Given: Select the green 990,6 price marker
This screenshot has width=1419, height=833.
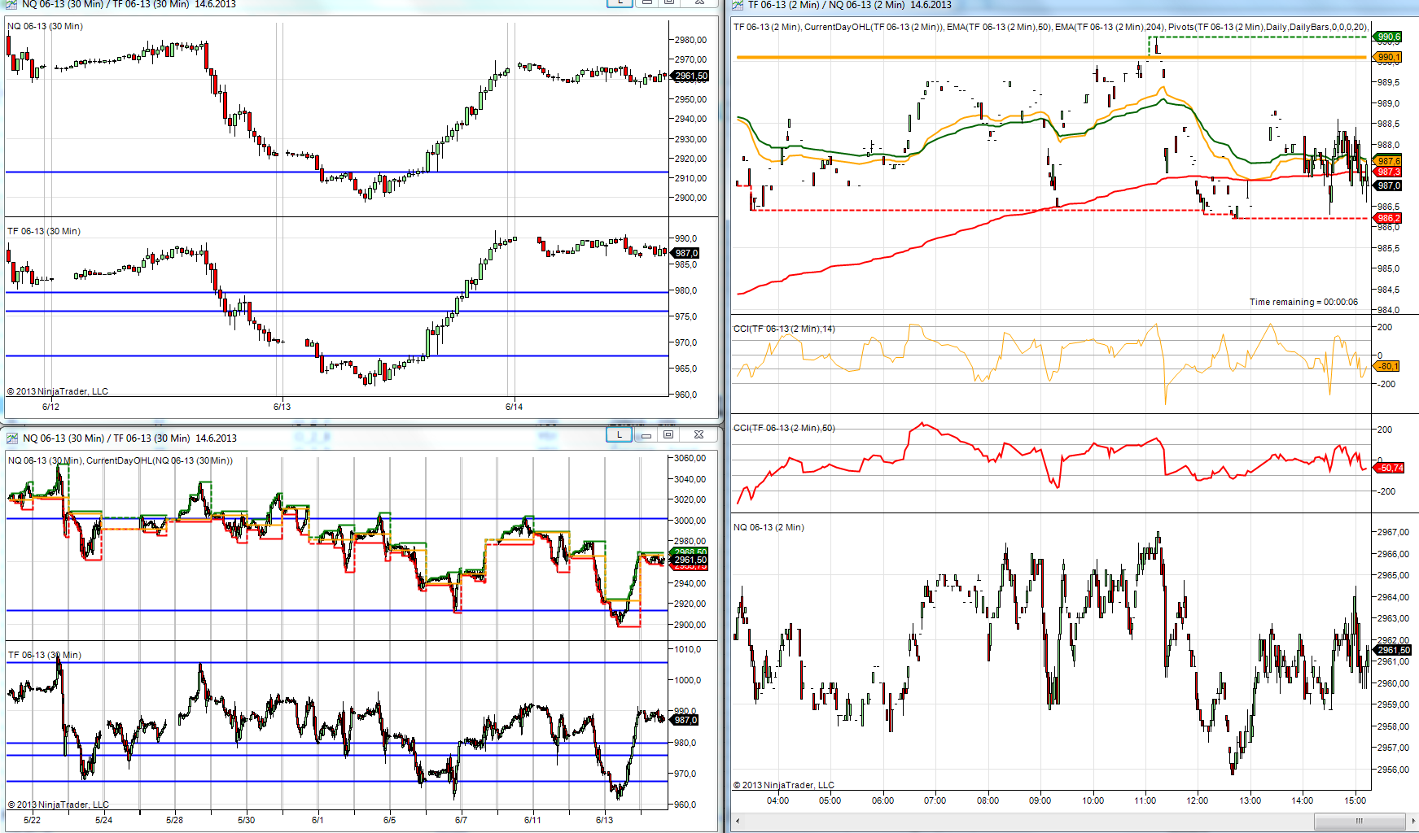Looking at the screenshot, I should point(1388,37).
